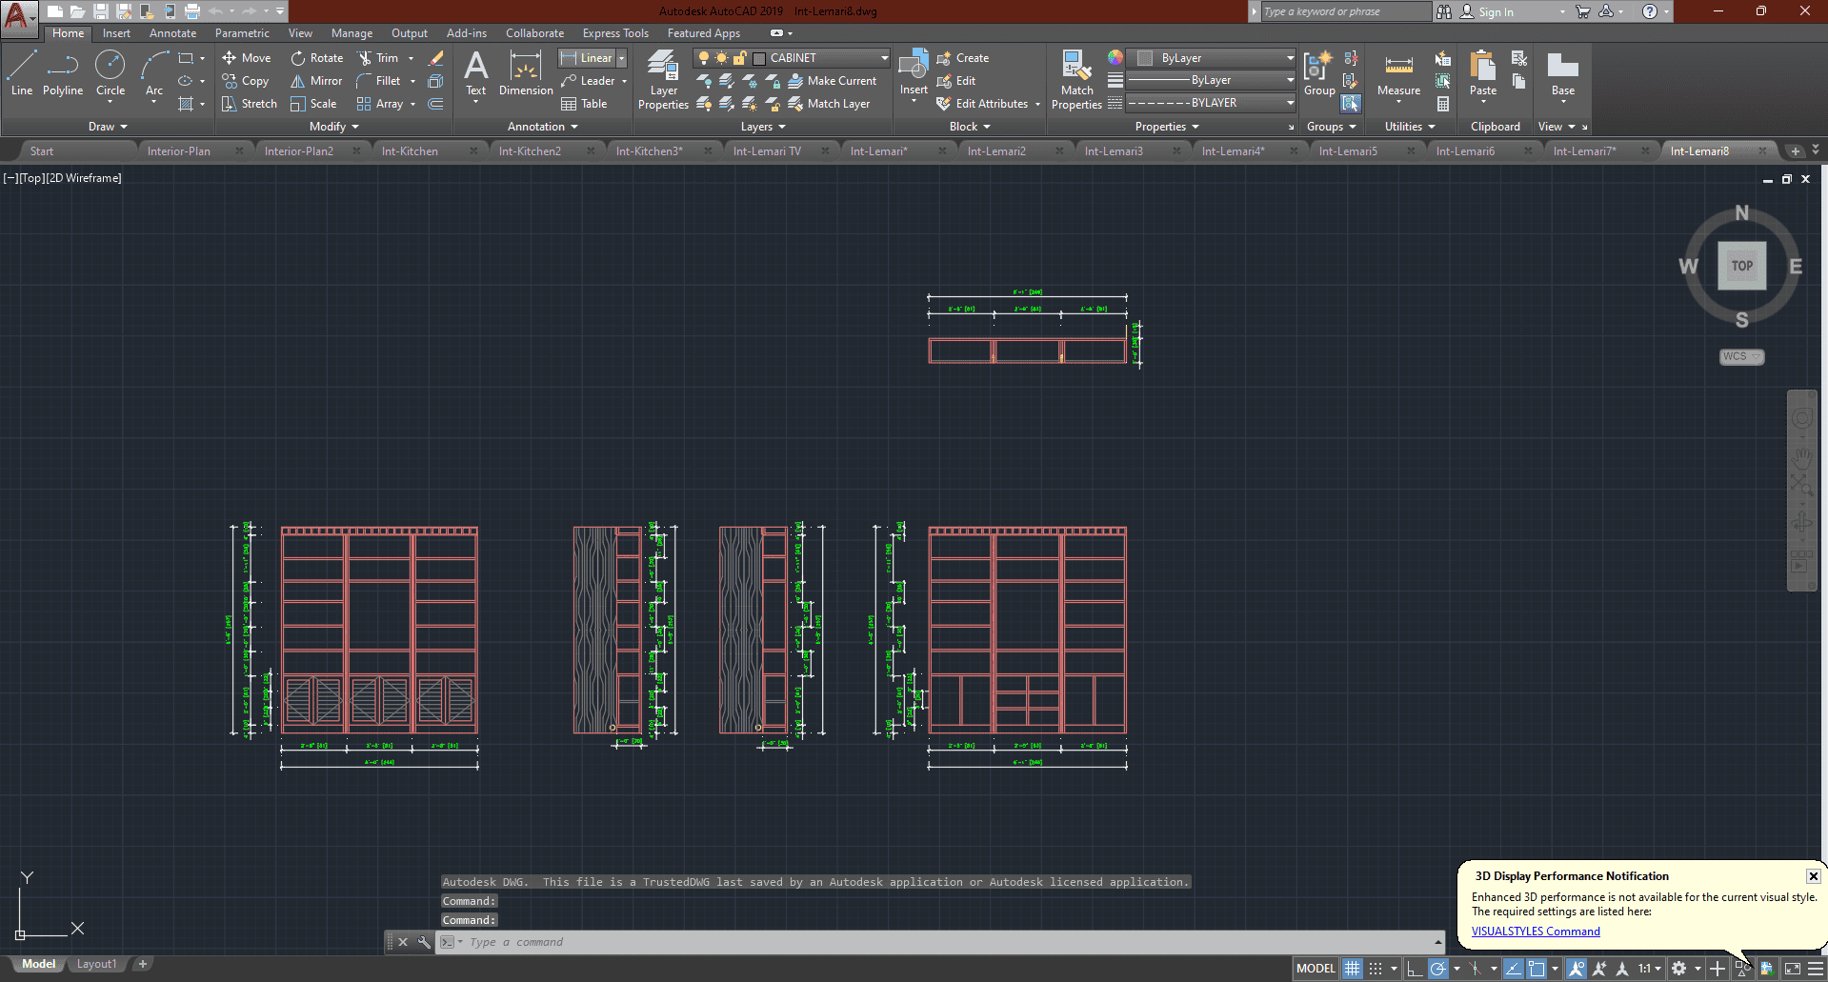Select the Text annotation tool
This screenshot has width=1828, height=982.
475,73
